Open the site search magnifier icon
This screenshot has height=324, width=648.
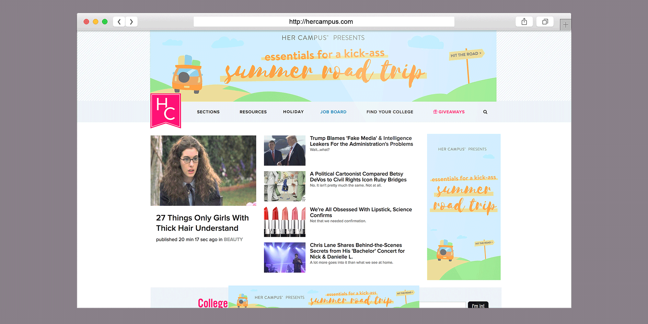coord(485,112)
